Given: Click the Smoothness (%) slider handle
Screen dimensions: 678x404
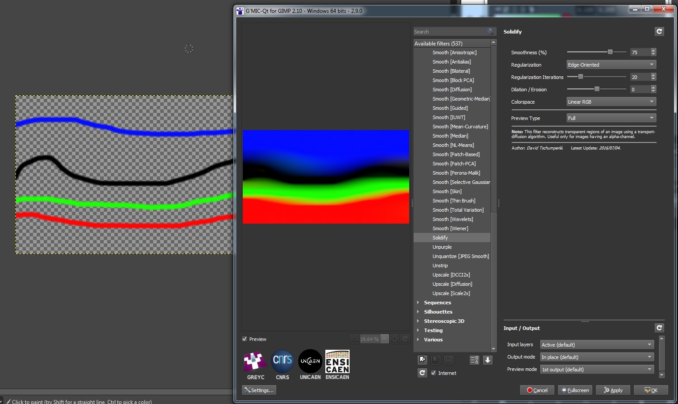Looking at the screenshot, I should (610, 52).
